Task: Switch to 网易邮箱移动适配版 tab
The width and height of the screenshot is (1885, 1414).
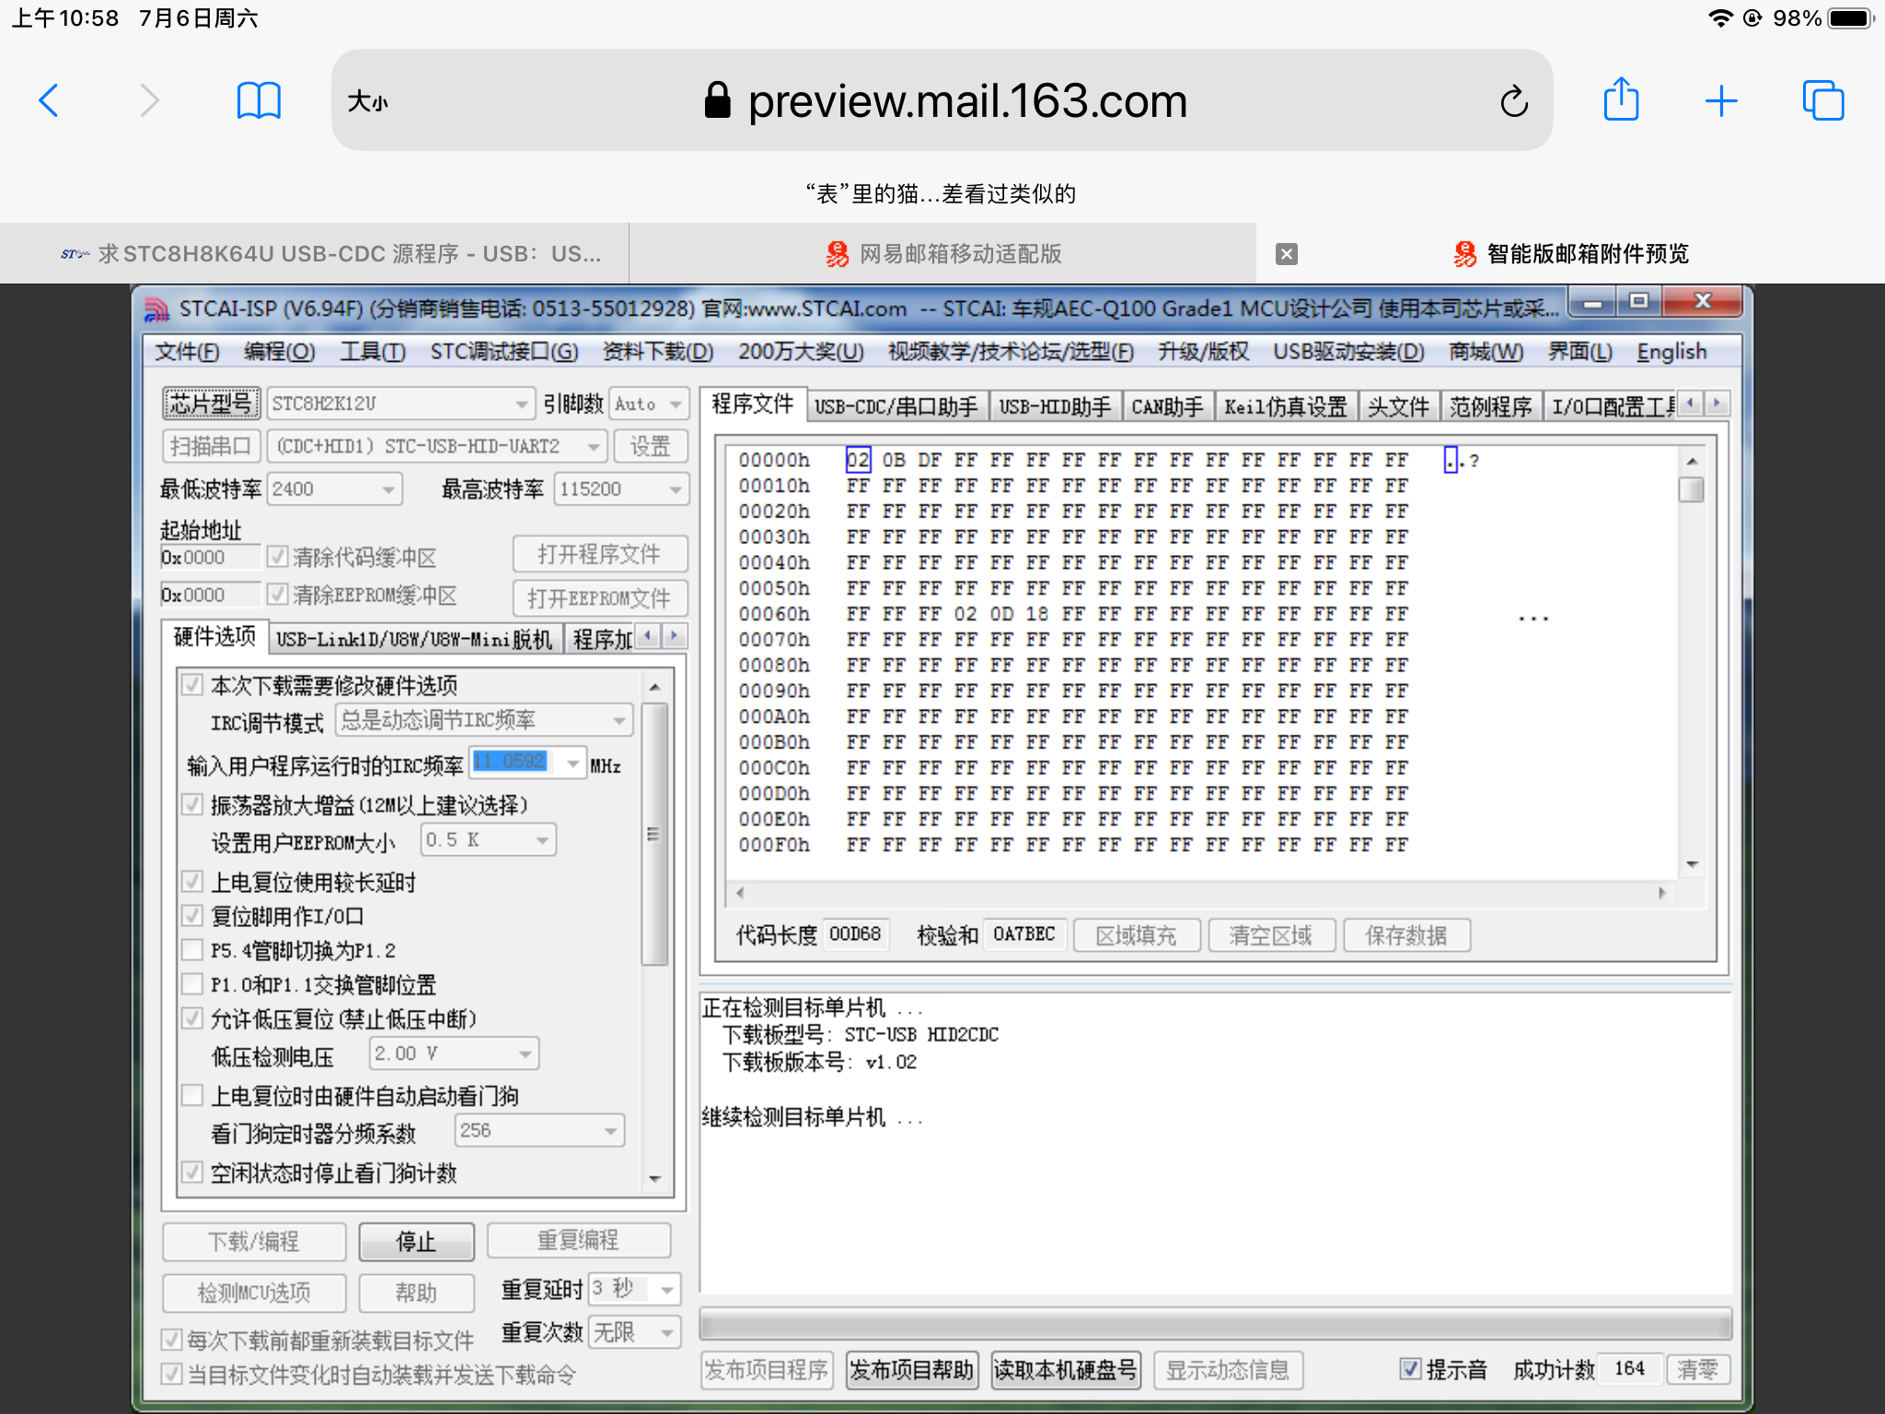Action: click(x=942, y=254)
